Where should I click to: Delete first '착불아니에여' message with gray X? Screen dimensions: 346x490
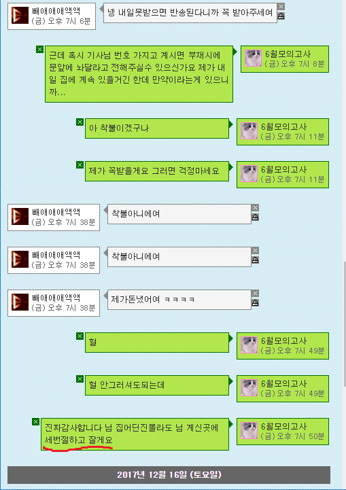click(x=255, y=208)
